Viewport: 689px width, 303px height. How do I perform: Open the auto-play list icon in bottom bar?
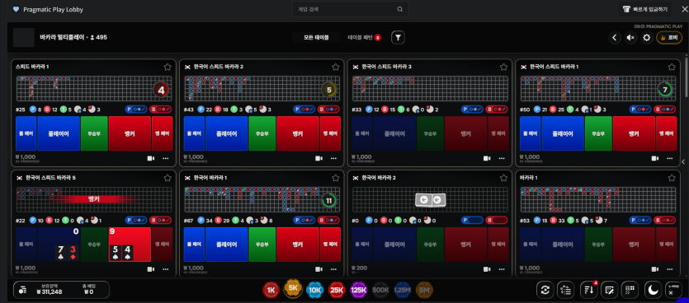pyautogui.click(x=566, y=290)
